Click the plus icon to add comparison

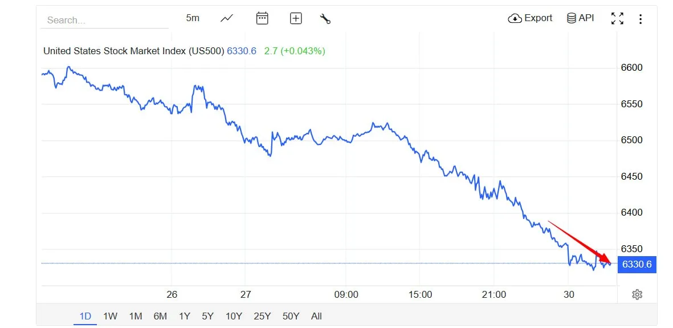[x=296, y=18]
